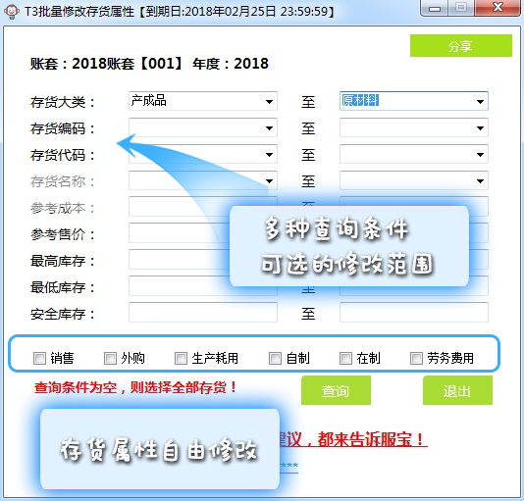Click the 安全库存 end range input field
This screenshot has height=501, width=524.
414,313
